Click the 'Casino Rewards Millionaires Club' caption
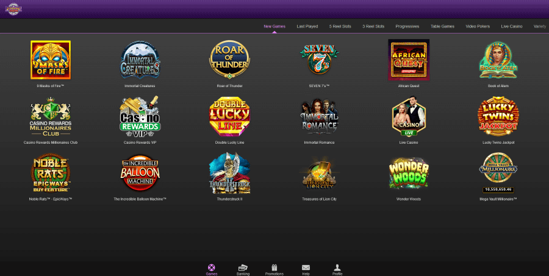Screen dimensions: 549x276 (51, 143)
